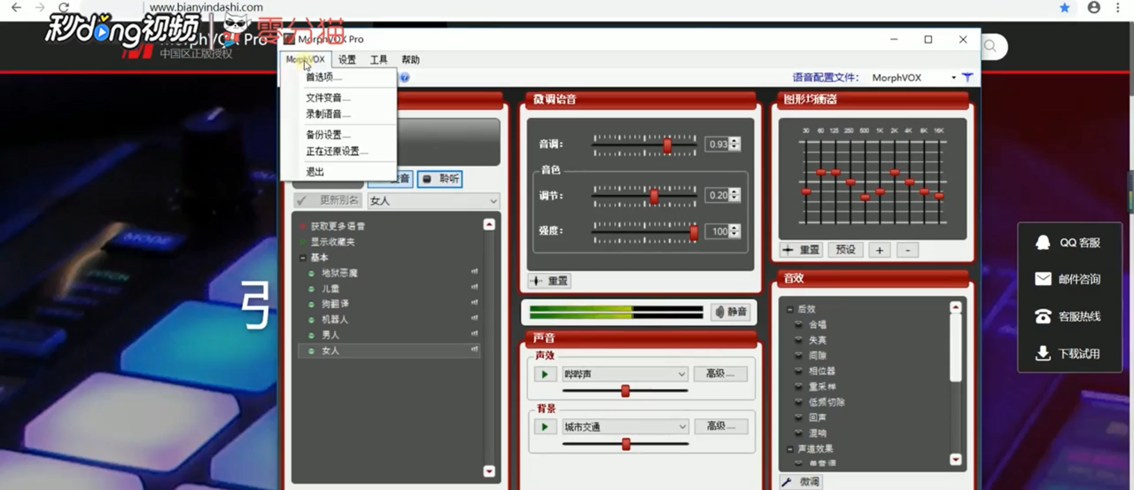Screen dimensions: 1134x490
Task: Select the 机器人 voice
Action: tap(335, 319)
